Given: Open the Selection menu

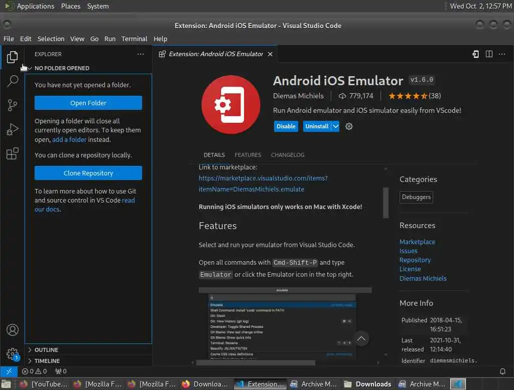Looking at the screenshot, I should coord(51,39).
